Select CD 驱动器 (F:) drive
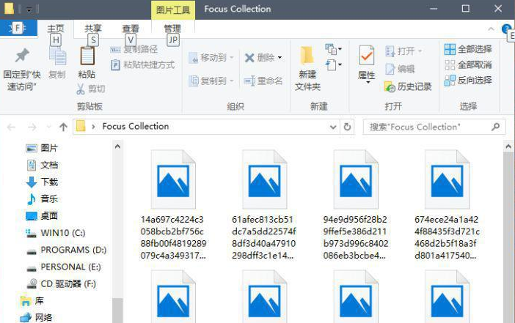This screenshot has width=515, height=323. (61, 284)
